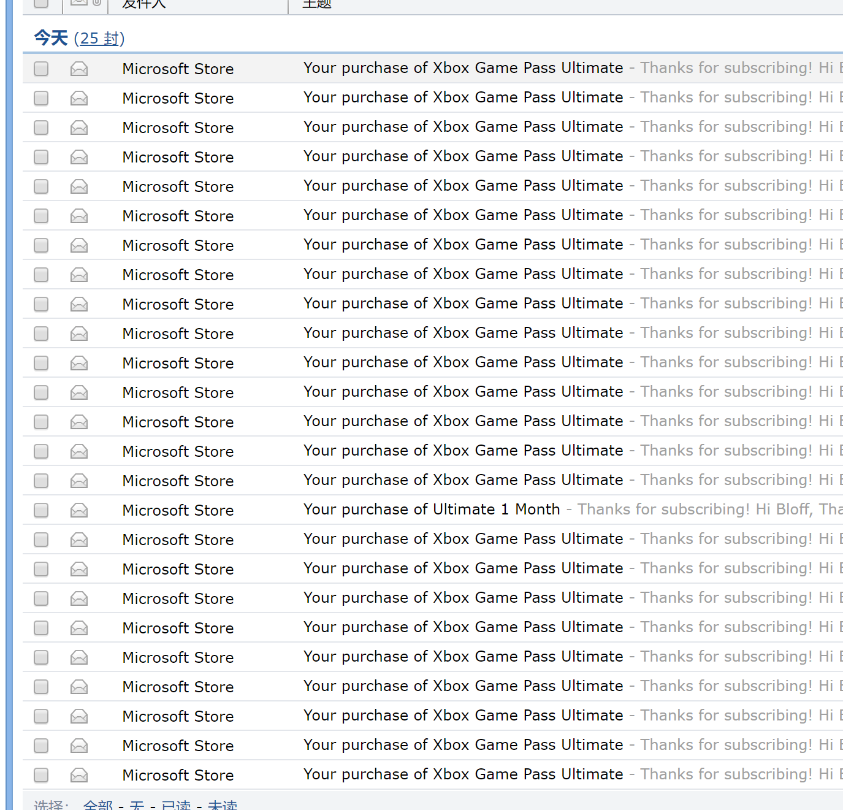Click the envelope icon directly above the Ultimate 1 Month row
The width and height of the screenshot is (843, 810).
click(x=79, y=481)
